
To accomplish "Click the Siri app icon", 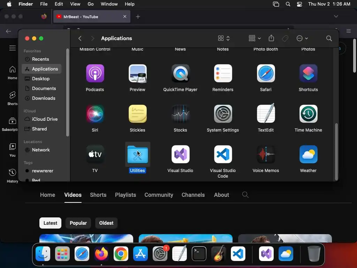I will 95,114.
